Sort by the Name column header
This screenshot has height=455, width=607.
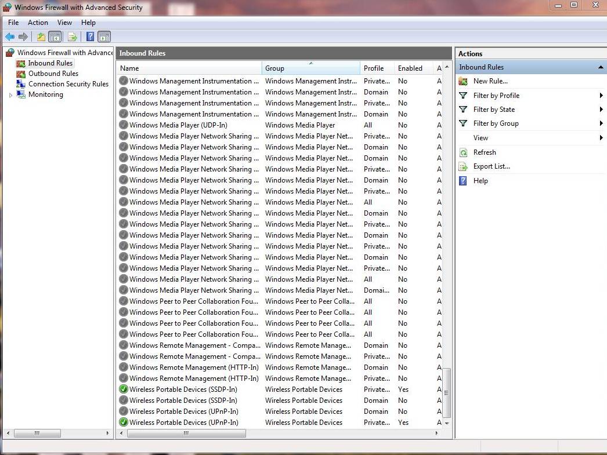[x=189, y=68]
